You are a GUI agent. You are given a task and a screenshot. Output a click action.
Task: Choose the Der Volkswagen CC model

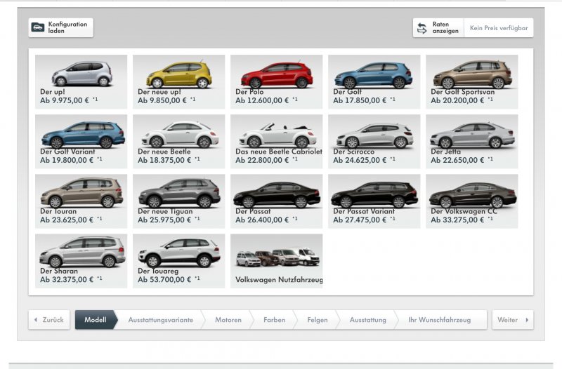(471, 201)
